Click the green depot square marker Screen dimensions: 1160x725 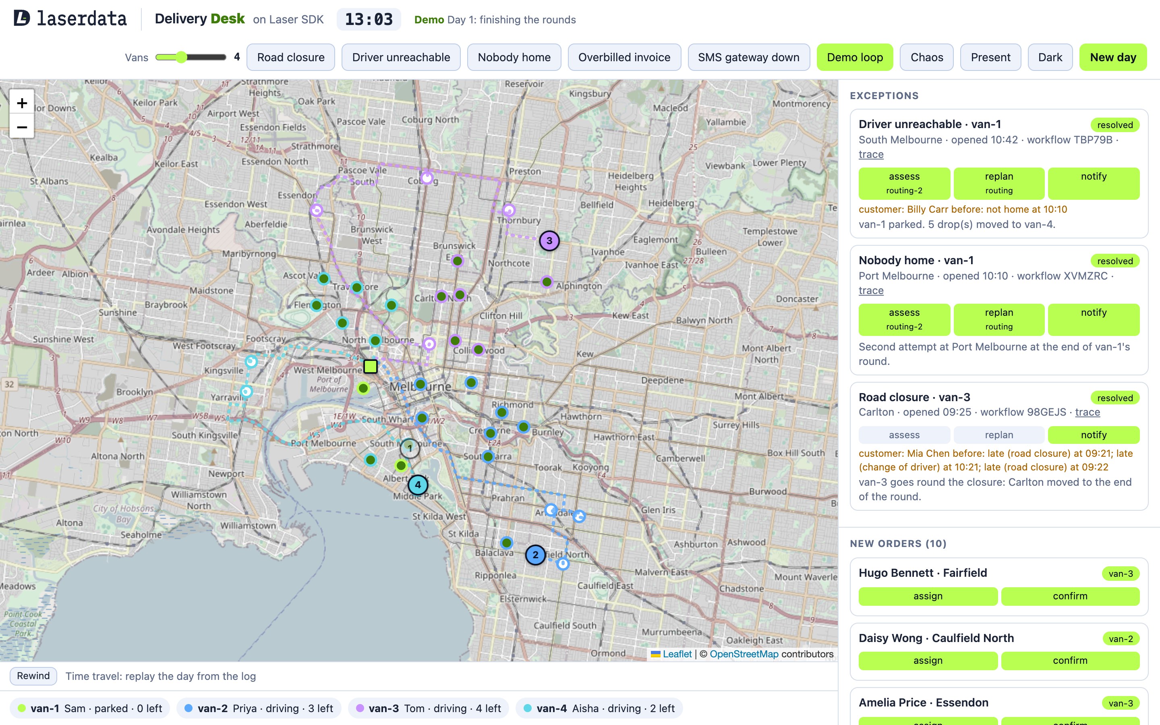pos(371,367)
